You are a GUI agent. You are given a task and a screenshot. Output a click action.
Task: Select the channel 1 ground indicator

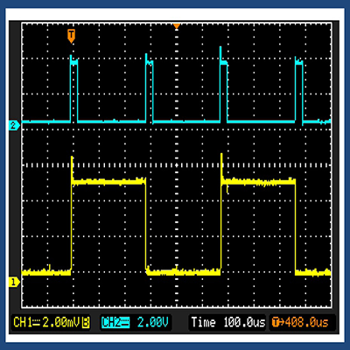pos(14,282)
